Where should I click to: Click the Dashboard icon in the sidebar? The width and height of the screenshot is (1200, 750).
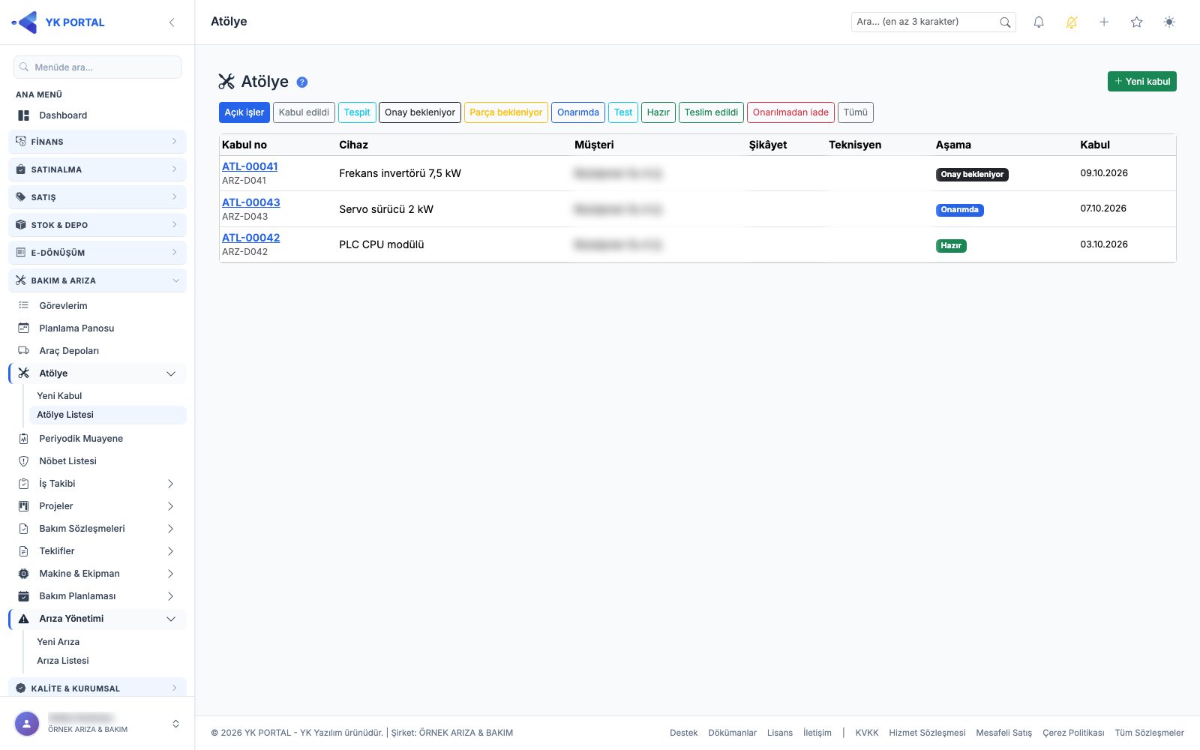23,115
